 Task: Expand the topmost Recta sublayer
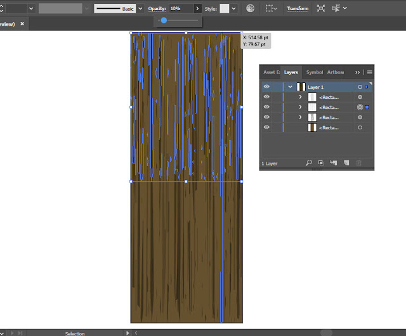pyautogui.click(x=300, y=97)
